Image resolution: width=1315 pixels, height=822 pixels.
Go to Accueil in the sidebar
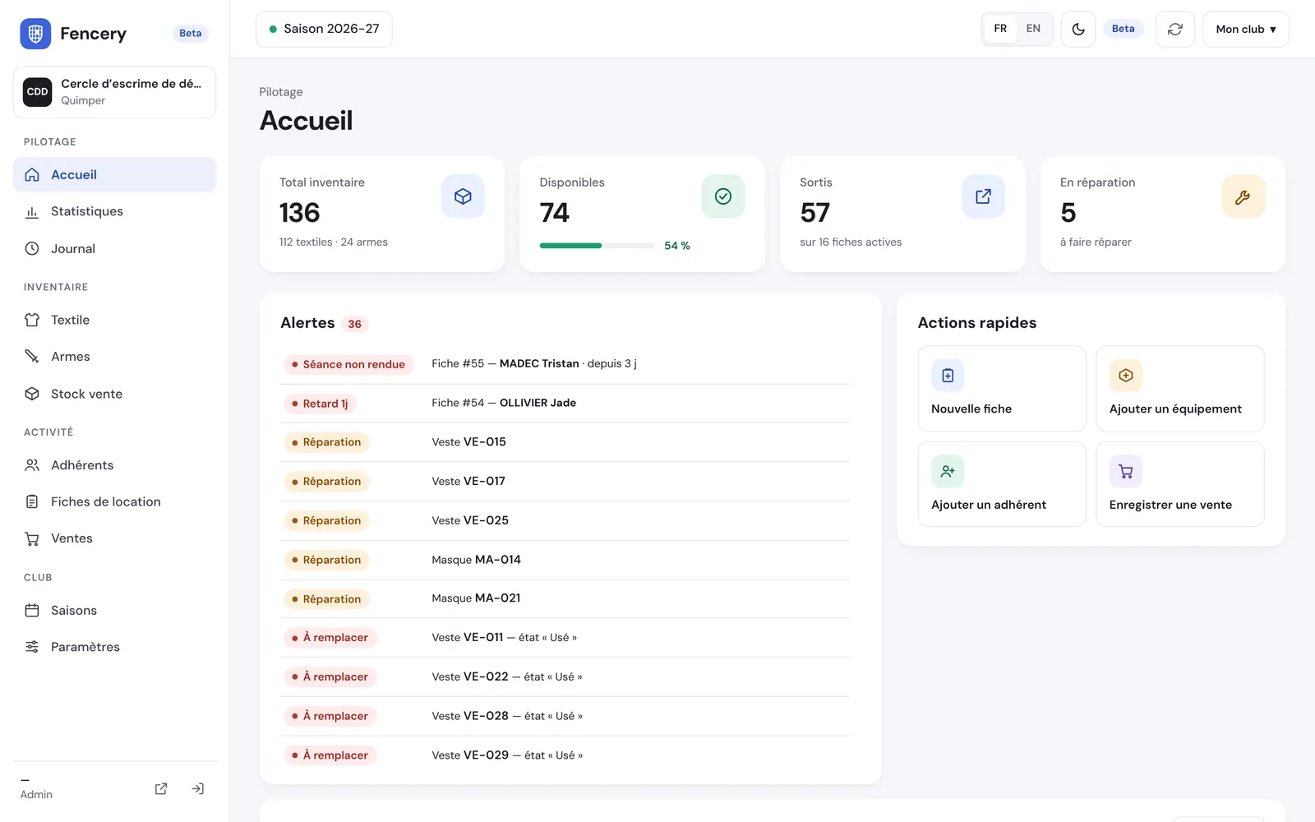coord(114,174)
